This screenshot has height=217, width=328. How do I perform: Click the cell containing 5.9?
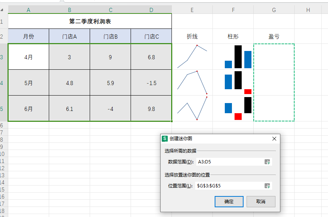point(110,83)
